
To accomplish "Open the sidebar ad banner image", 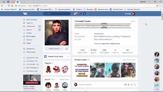I will (32, 80).
